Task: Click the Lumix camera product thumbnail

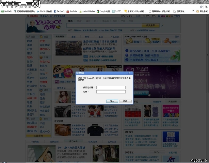Action: 63,111
